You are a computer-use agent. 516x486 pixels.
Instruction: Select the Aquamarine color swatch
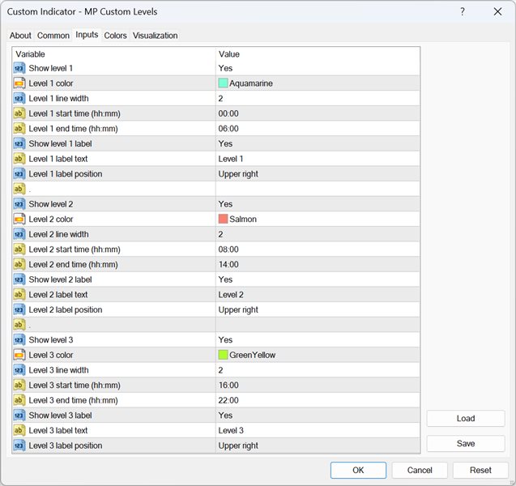[223, 83]
